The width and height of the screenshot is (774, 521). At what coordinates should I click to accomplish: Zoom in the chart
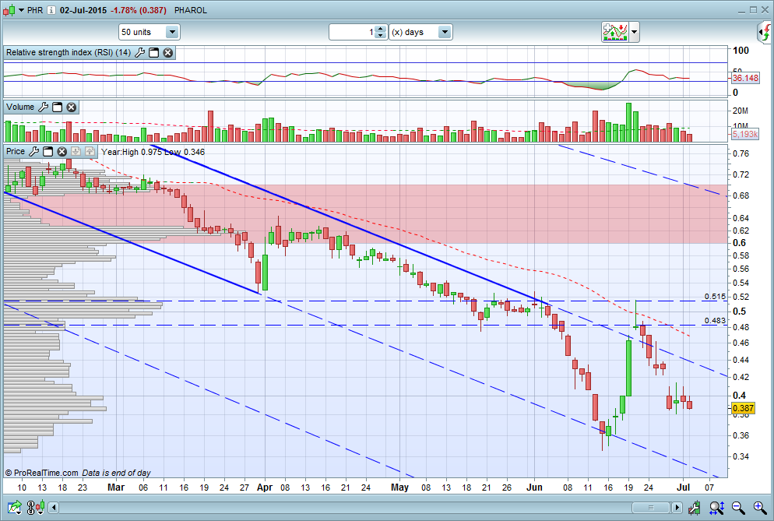(760, 507)
